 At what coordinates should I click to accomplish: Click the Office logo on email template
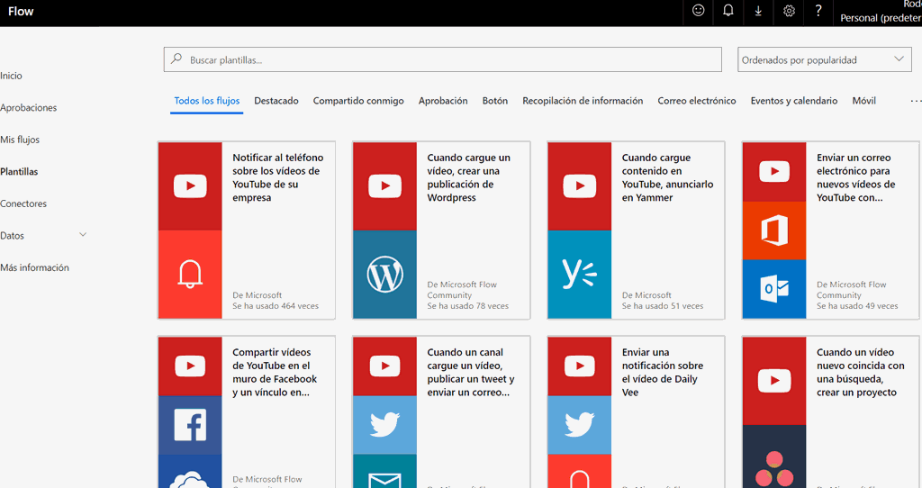[x=774, y=230]
